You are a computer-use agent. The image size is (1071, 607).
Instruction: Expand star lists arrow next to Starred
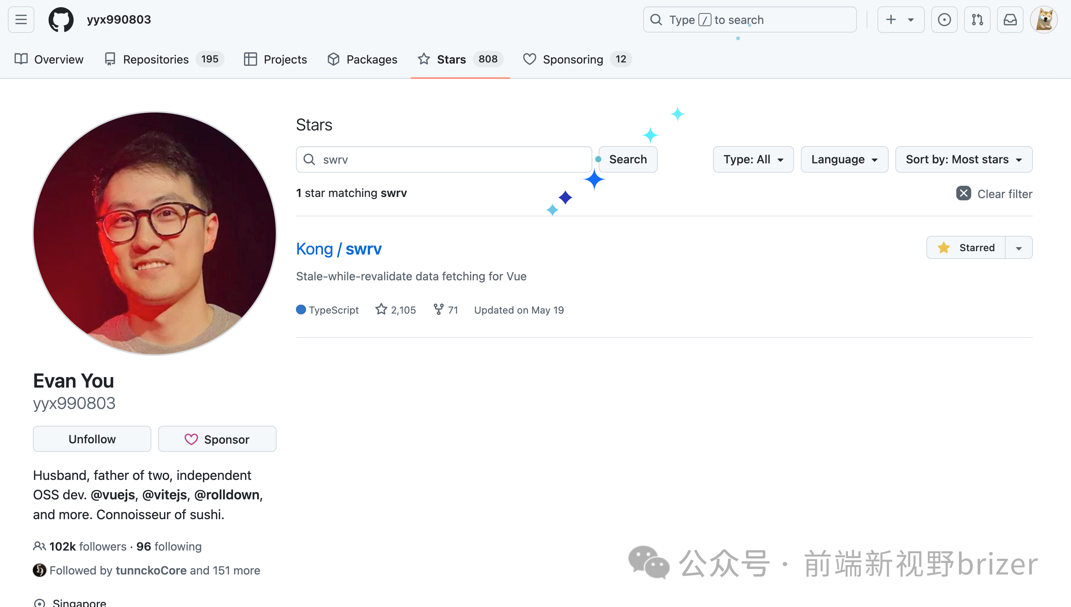point(1018,248)
